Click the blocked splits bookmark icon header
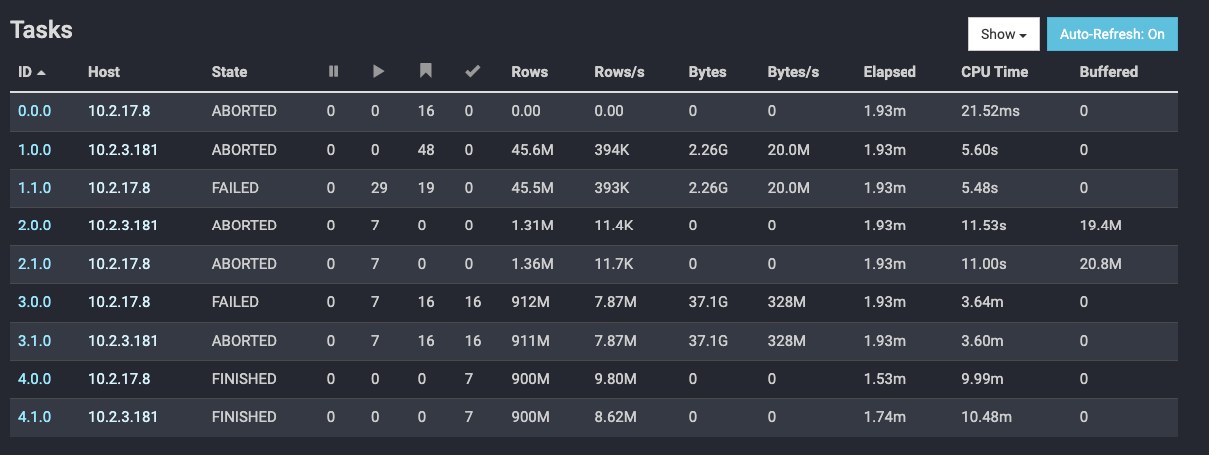The height and width of the screenshot is (455, 1209). click(x=426, y=72)
